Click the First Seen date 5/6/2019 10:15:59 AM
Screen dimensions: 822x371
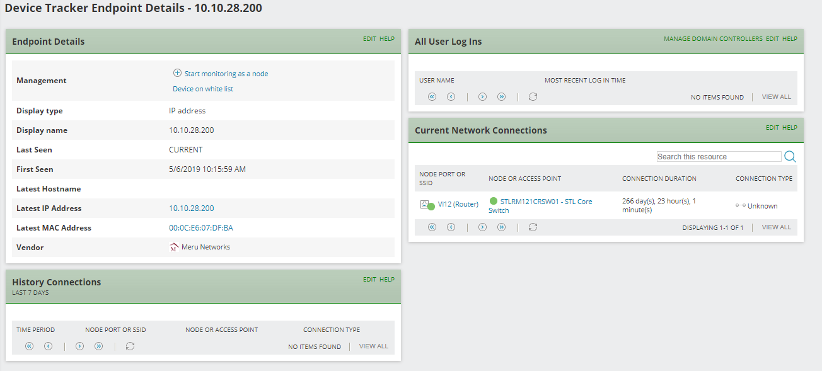pos(207,169)
